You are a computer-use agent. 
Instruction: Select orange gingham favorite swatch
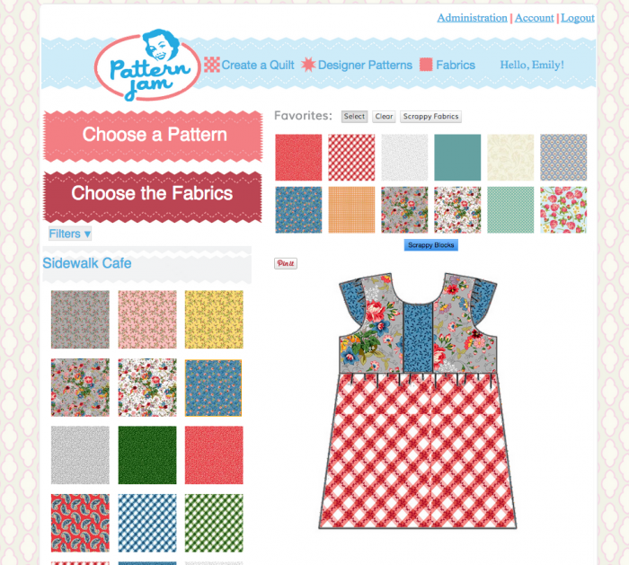click(x=351, y=209)
